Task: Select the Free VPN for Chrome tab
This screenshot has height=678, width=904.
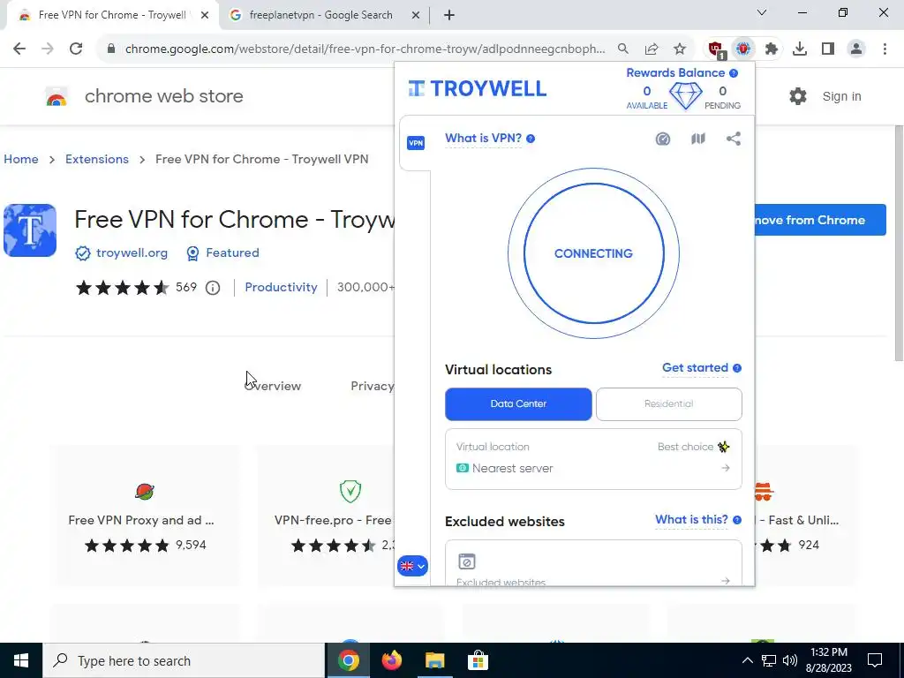Action: pyautogui.click(x=112, y=15)
